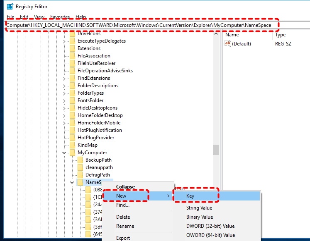Click the folder icon beside HotPlugProvider
The height and width of the screenshot is (241, 310).
point(72,138)
